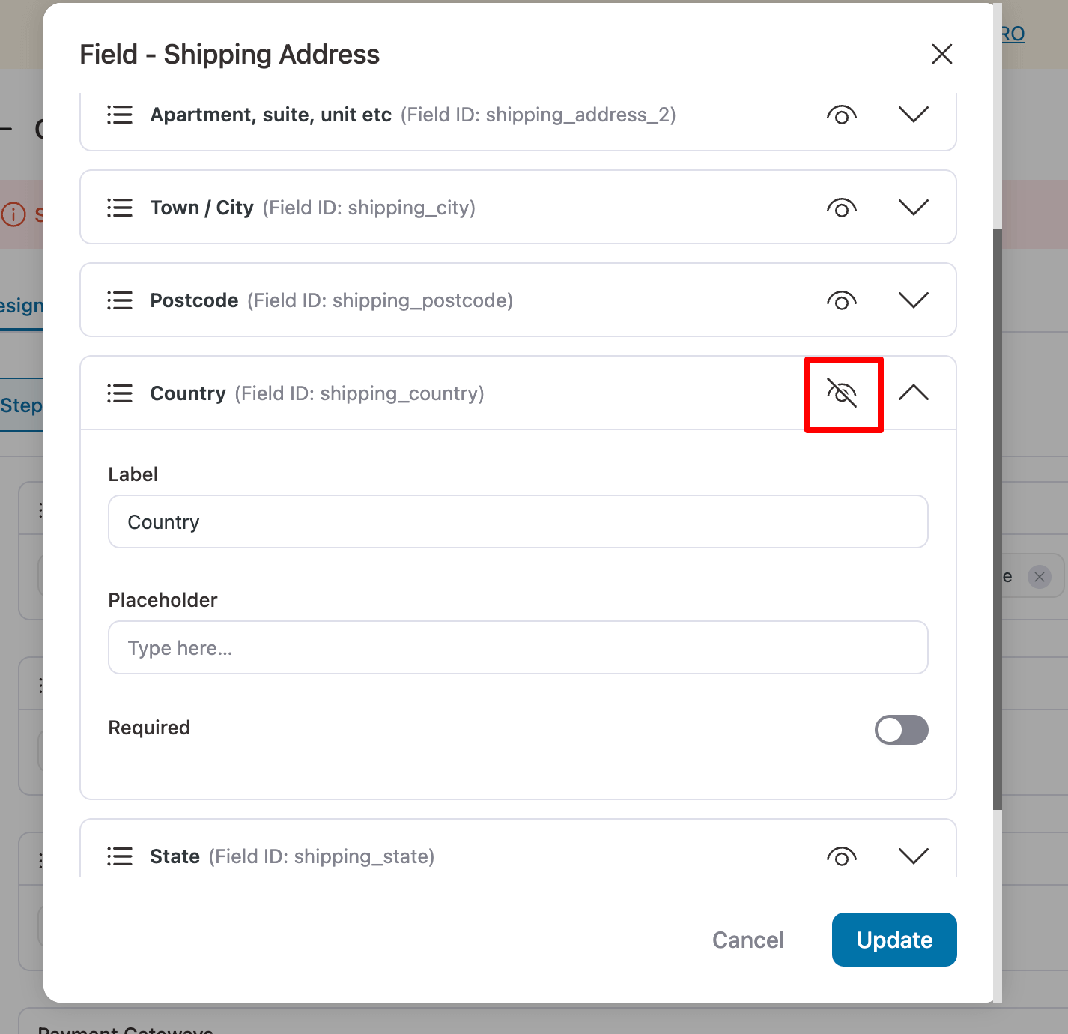Expand the State field settings

914,856
